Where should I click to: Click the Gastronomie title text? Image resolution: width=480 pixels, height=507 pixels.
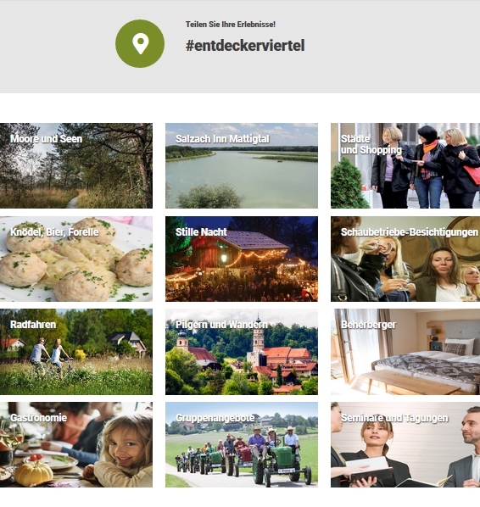coord(38,417)
